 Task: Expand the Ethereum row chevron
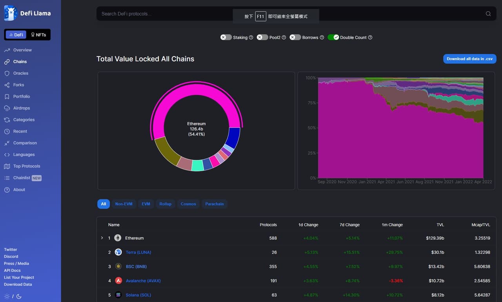coord(102,238)
